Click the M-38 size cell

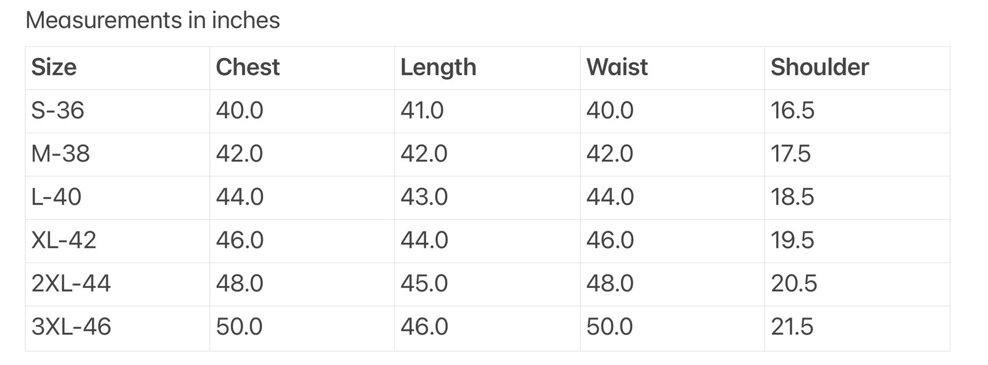click(61, 154)
